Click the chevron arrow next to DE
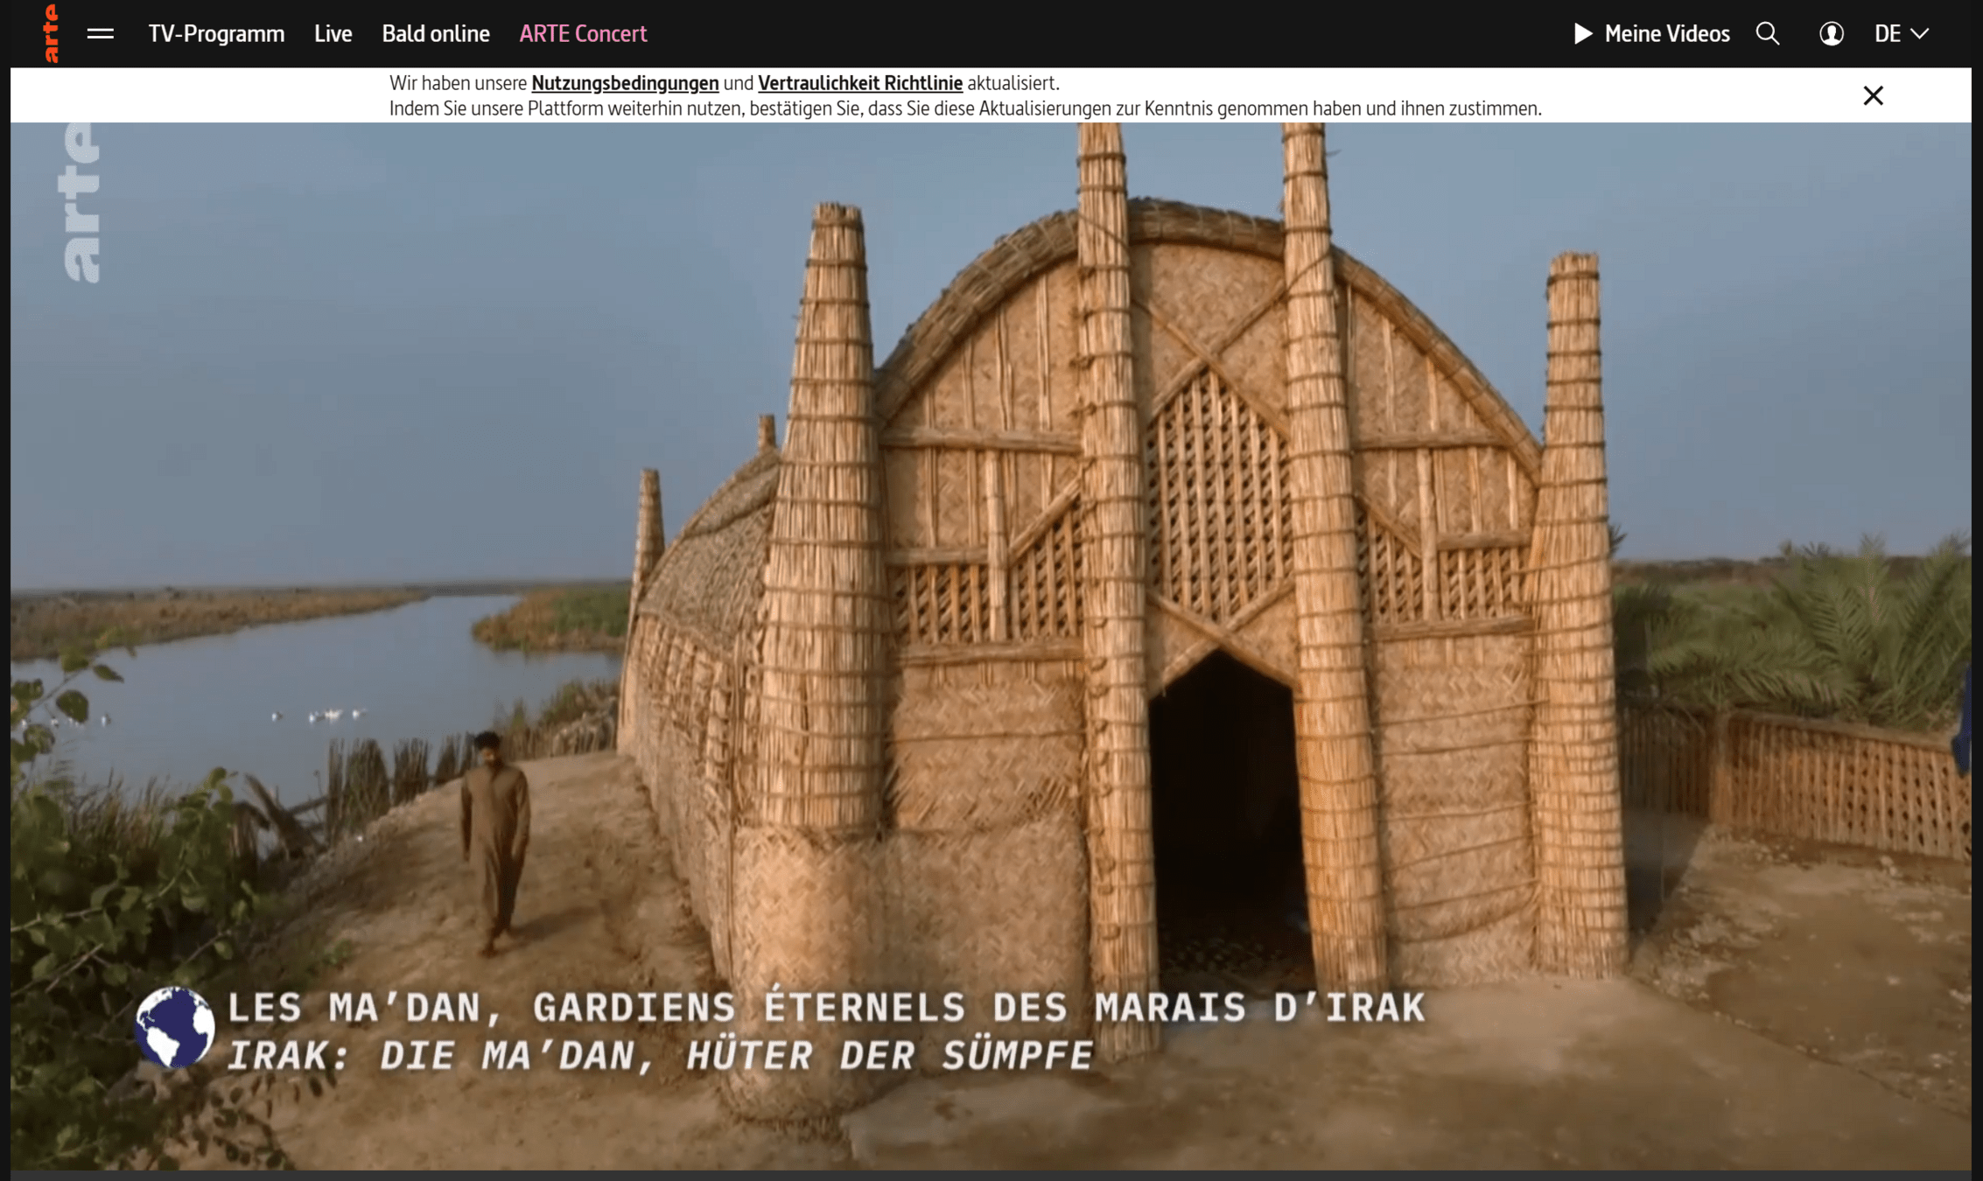1983x1181 pixels. (1920, 34)
